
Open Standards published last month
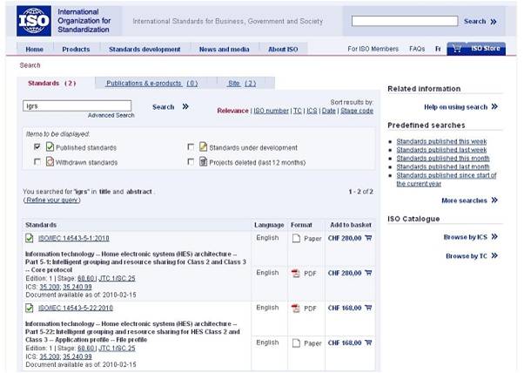point(443,166)
